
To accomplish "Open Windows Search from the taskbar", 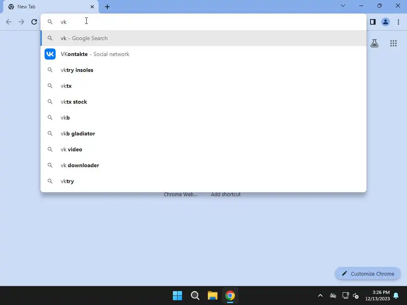I will point(195,295).
